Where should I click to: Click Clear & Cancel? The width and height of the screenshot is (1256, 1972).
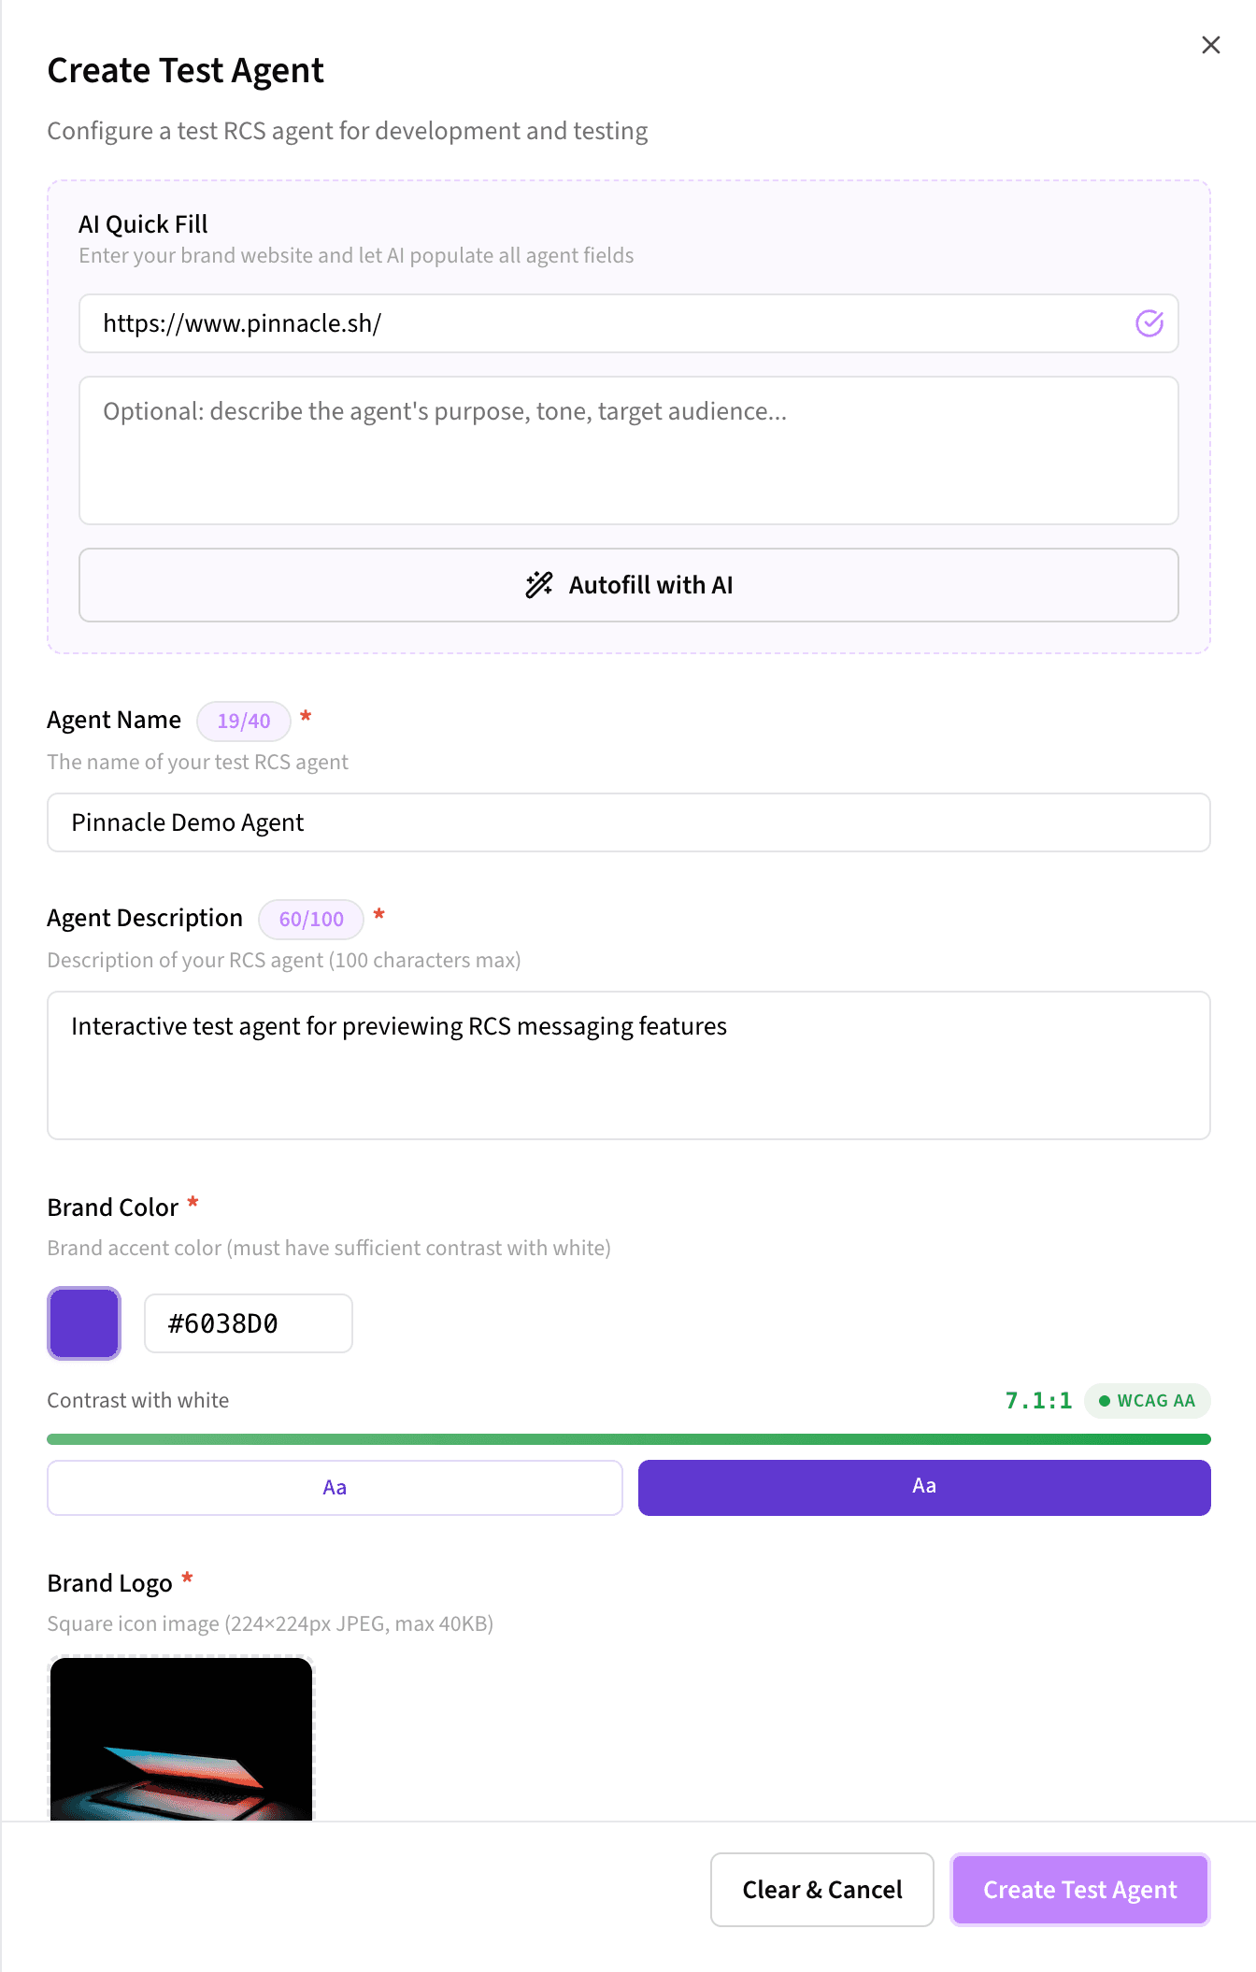point(821,1889)
